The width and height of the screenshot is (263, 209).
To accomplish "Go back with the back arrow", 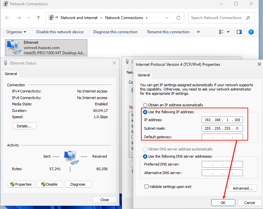I will (x=7, y=18).
